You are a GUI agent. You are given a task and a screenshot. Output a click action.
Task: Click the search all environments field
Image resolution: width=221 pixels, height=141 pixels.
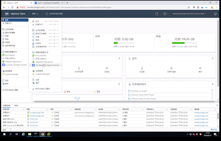pos(56,14)
